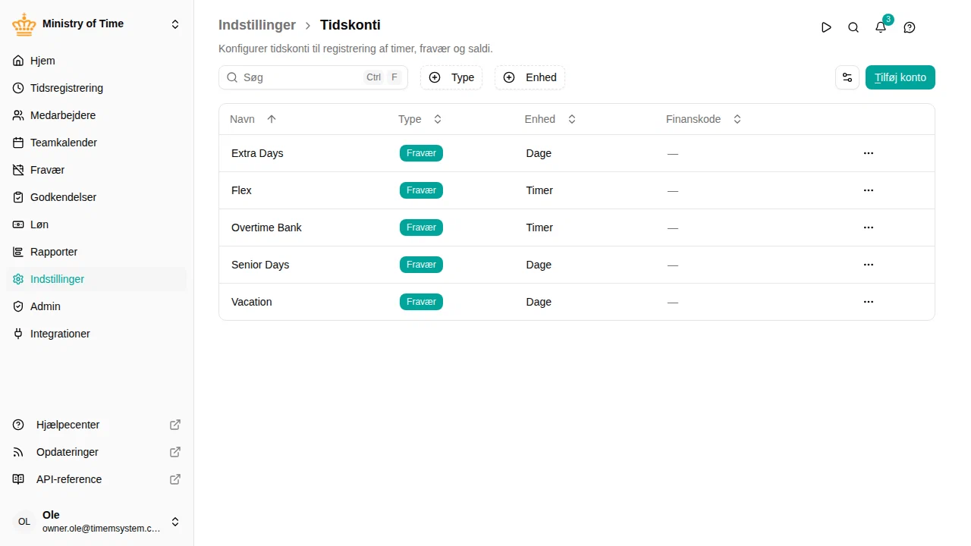Open Rapporter in sidebar
Image resolution: width=971 pixels, height=546 pixels.
click(x=96, y=252)
